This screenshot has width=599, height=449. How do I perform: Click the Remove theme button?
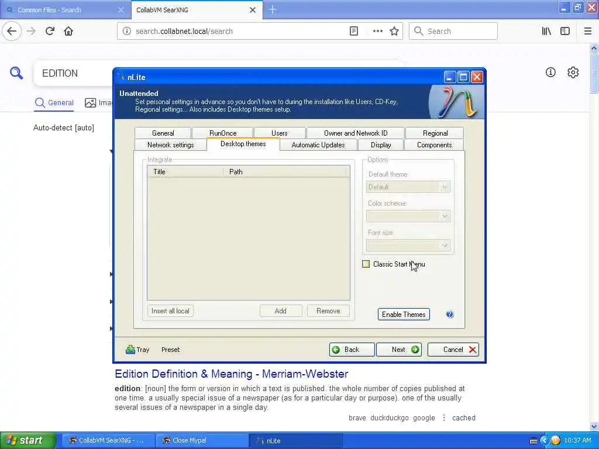328,311
